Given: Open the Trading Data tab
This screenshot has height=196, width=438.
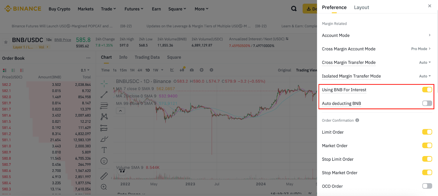Looking at the screenshot, I should (x=147, y=57).
